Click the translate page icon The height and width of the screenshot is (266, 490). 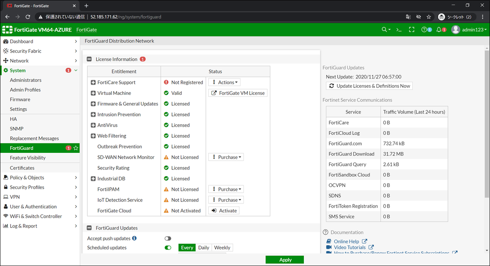[x=408, y=17]
